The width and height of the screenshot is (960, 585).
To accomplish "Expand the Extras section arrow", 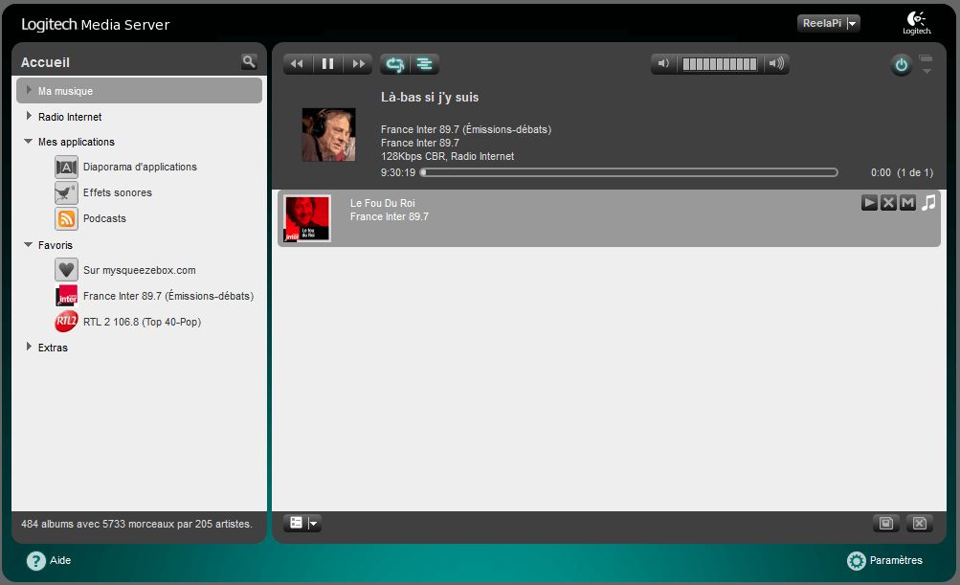I will click(28, 347).
